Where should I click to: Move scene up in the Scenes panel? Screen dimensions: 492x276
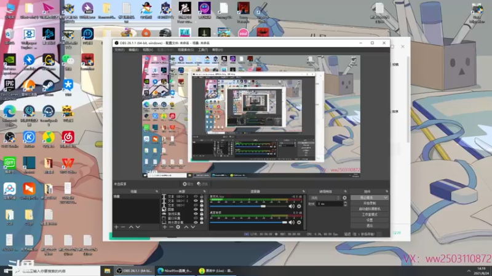click(x=131, y=227)
